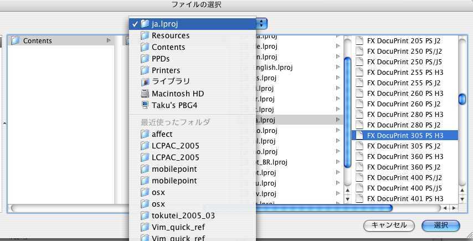
Task: Click the tokutei_2005_03 folder icon
Action: (145, 216)
